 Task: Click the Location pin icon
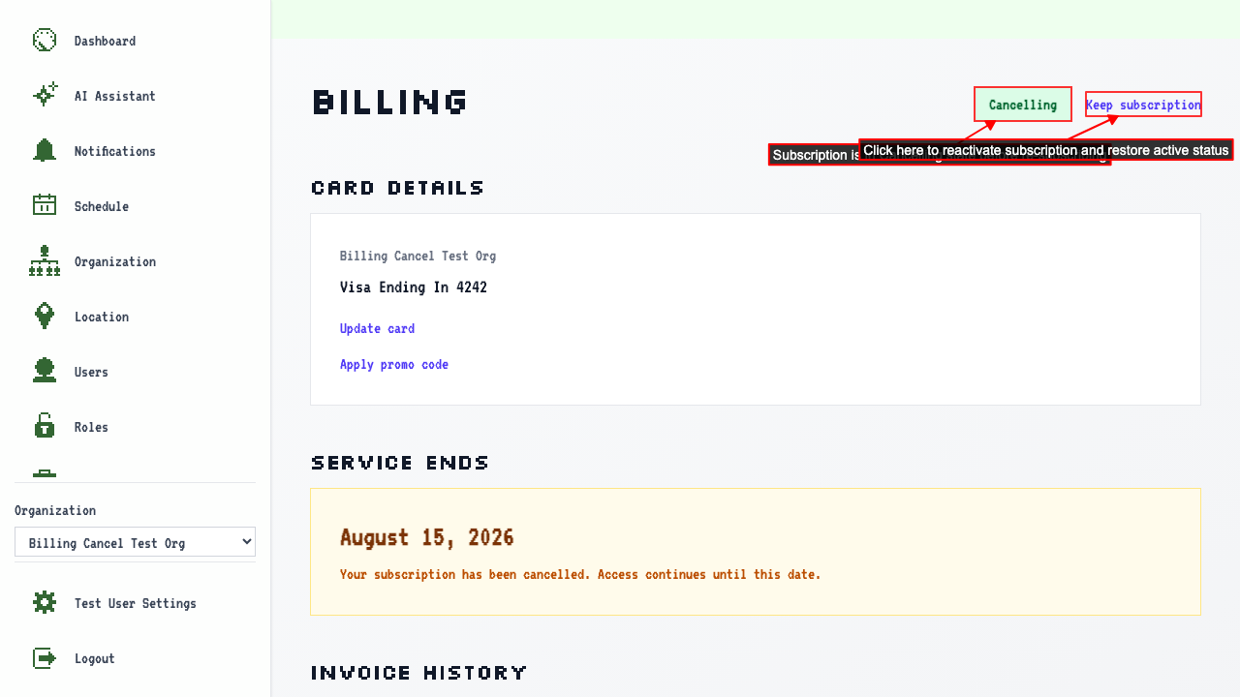coord(45,316)
